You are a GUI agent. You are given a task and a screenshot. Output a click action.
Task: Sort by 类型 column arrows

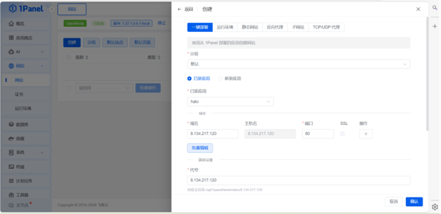[x=159, y=57]
